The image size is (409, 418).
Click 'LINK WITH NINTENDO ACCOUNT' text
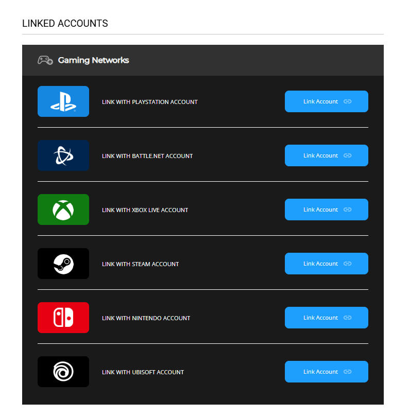(x=146, y=318)
